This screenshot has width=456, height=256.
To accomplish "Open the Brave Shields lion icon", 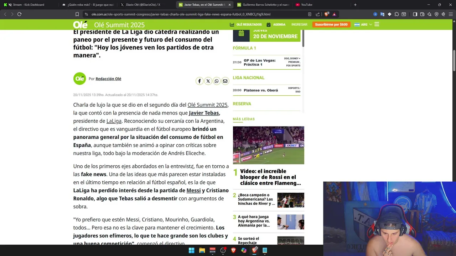I will click(326, 14).
